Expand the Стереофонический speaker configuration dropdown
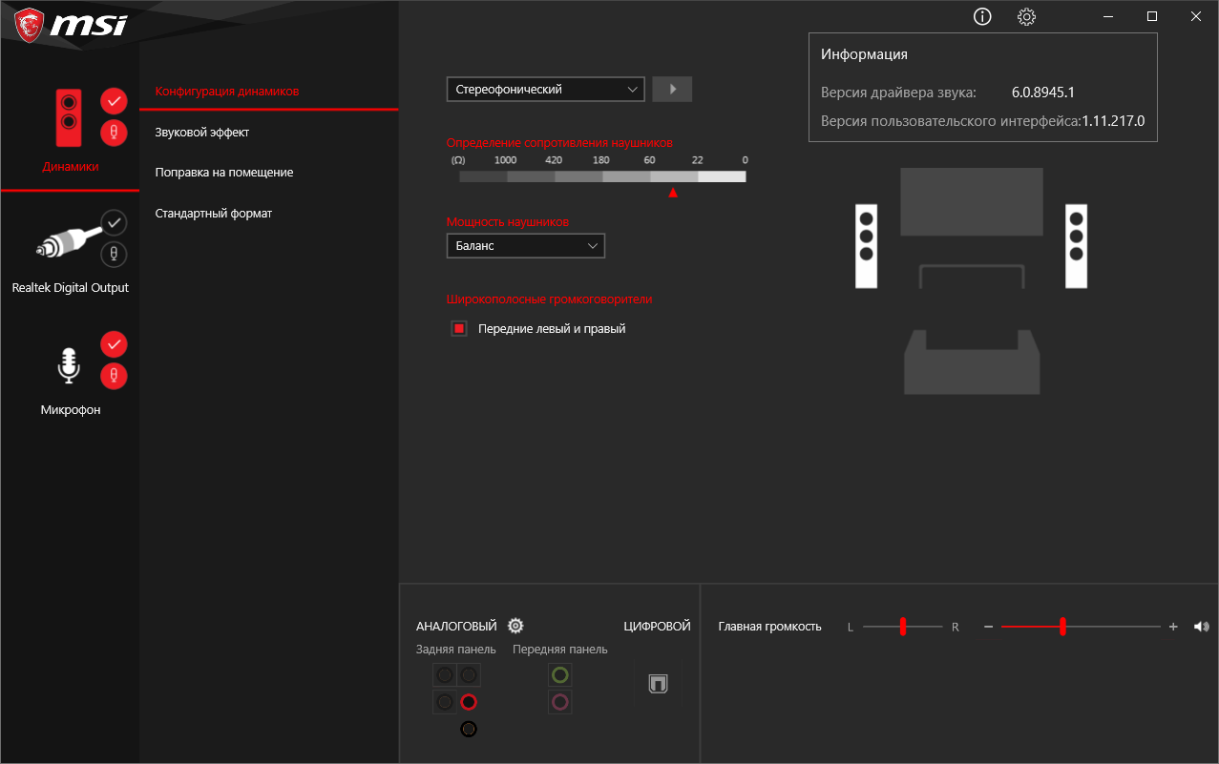 coord(546,89)
